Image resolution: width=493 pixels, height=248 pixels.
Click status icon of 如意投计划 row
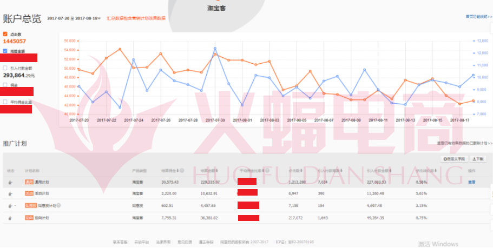click(10, 206)
